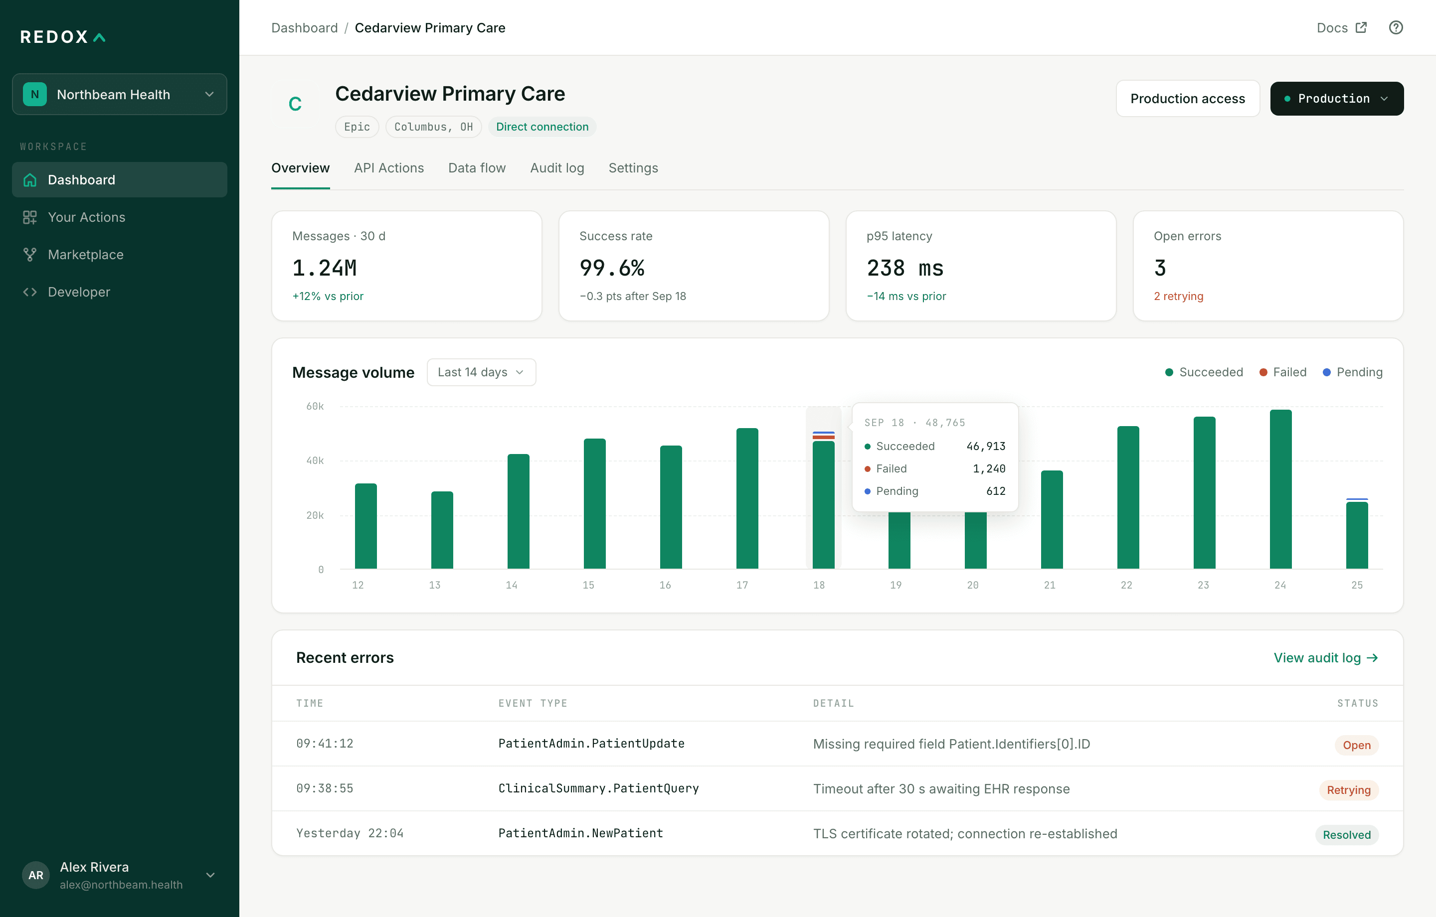
Task: Click the Dashboard home icon in sidebar
Action: point(30,180)
